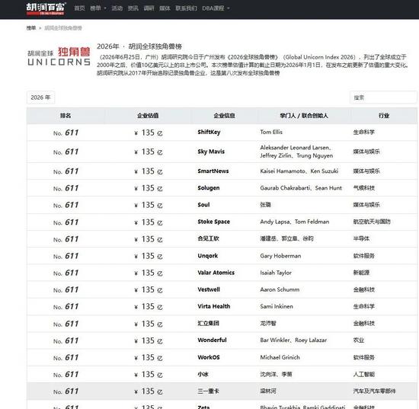This screenshot has height=409, width=419.
Task: Select the 合见工软 company name
Action: pos(208,238)
